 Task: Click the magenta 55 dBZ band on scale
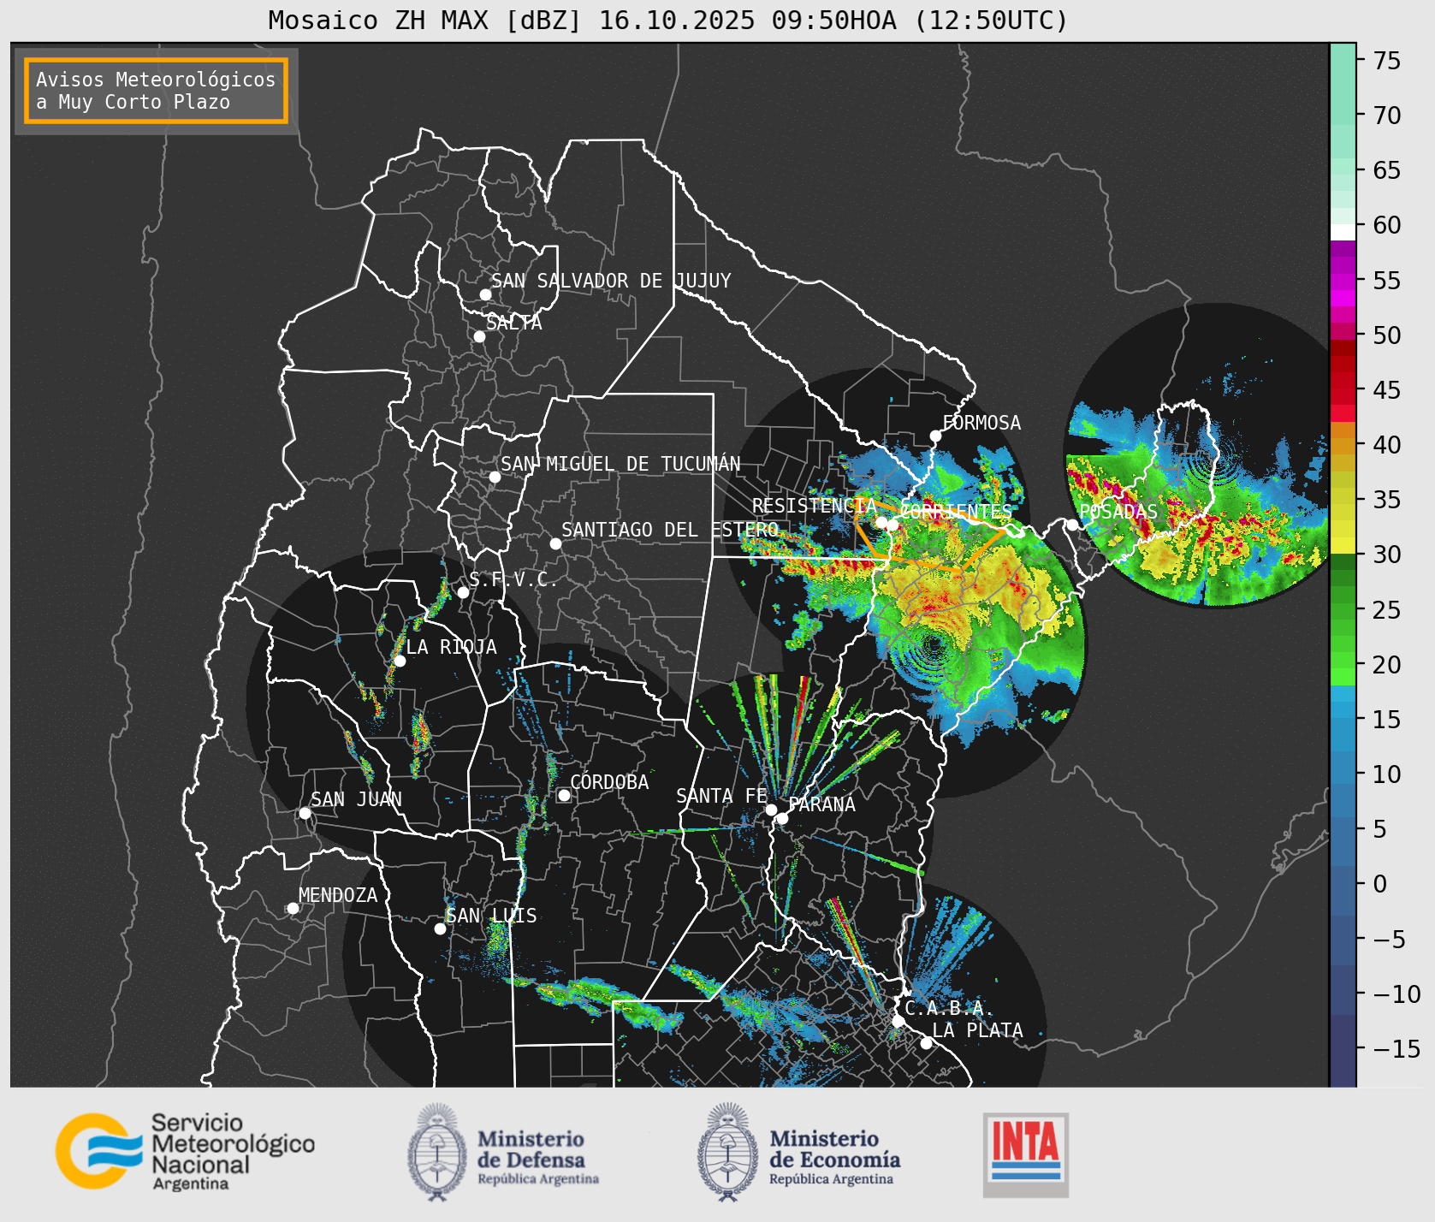pyautogui.click(x=1343, y=280)
